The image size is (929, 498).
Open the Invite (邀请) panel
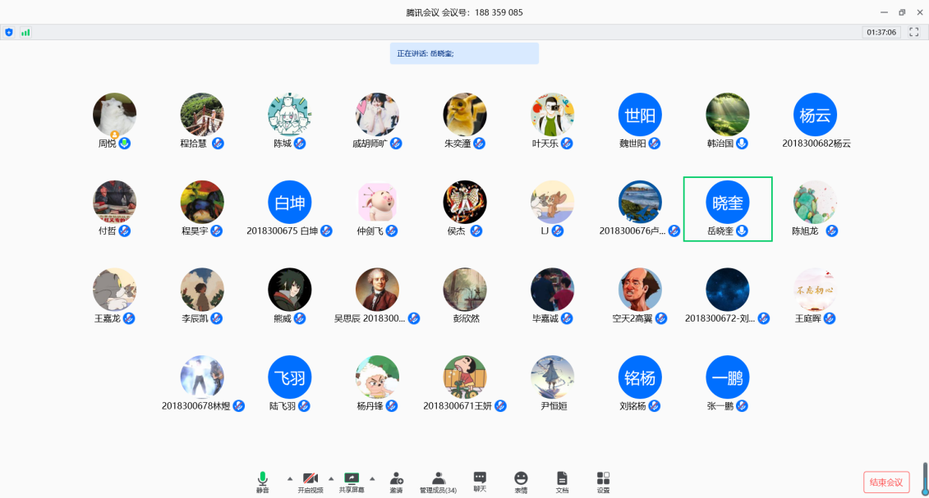(396, 482)
